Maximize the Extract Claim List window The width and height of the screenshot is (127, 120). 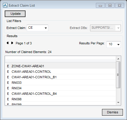(x=110, y=6)
